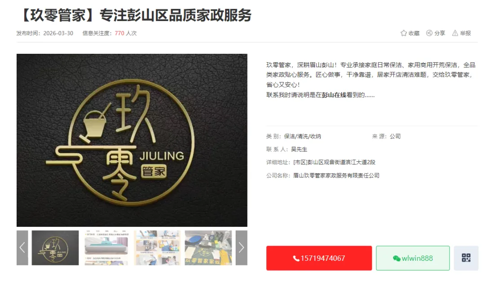Click the bold 彭山在线 site name
This screenshot has width=485, height=281.
pyautogui.click(x=334, y=95)
